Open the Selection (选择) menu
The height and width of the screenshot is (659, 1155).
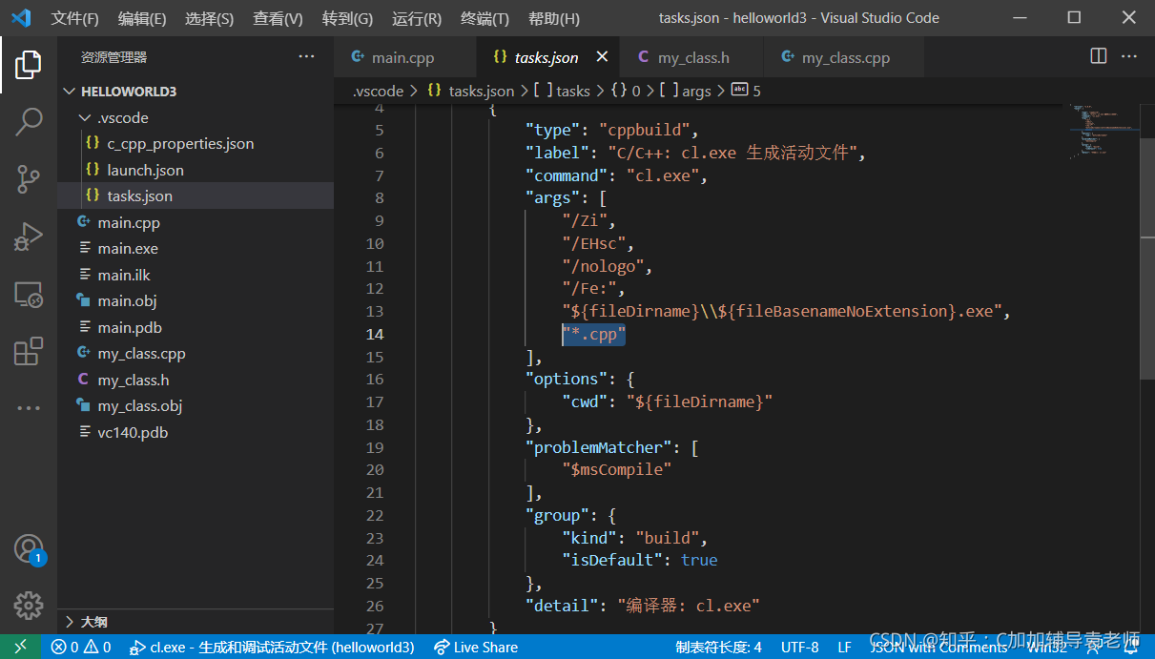pyautogui.click(x=209, y=18)
